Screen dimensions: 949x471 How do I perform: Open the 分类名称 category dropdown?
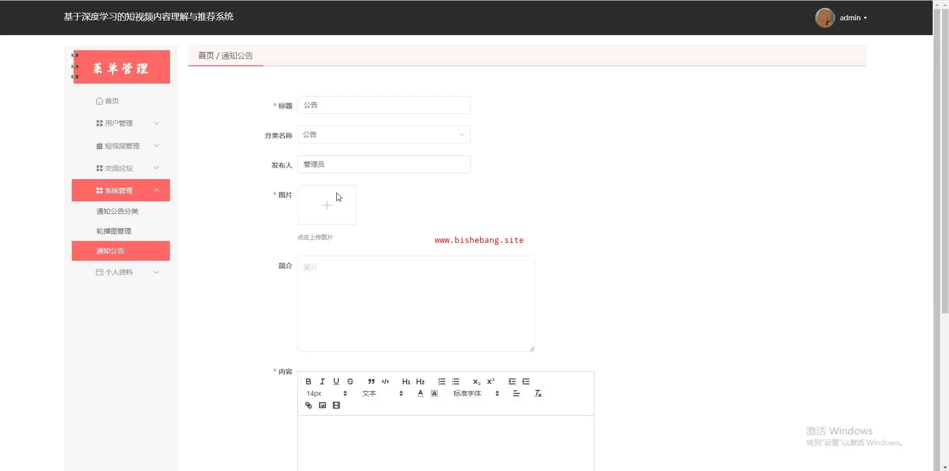point(384,135)
